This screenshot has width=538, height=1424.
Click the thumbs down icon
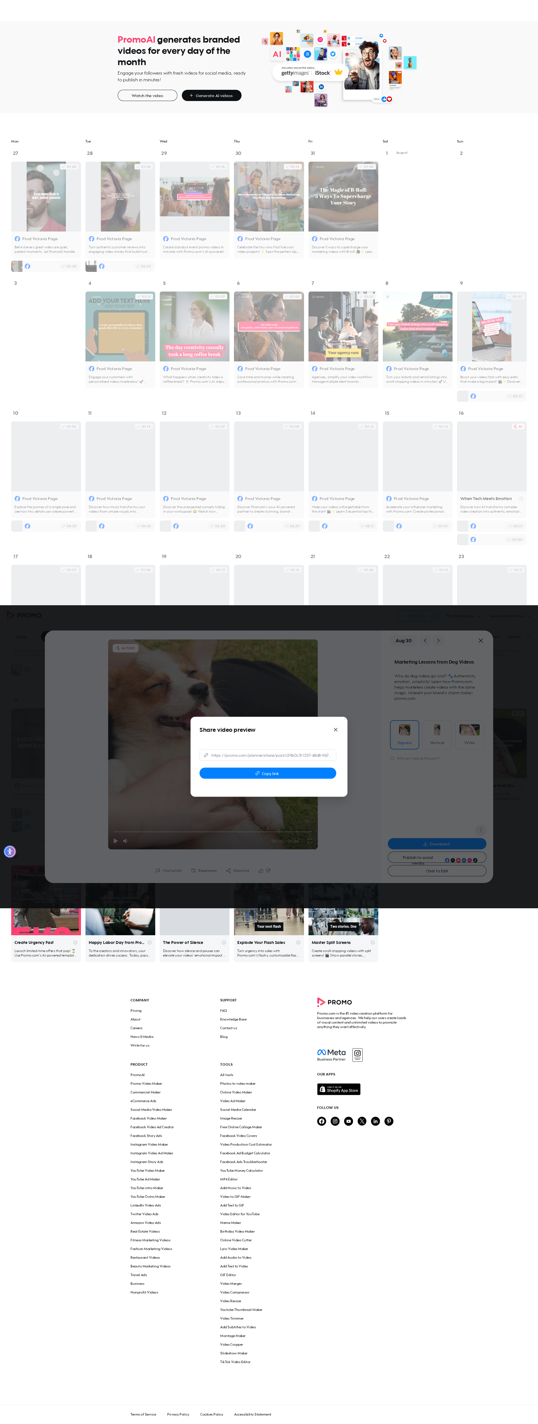pyautogui.click(x=268, y=871)
